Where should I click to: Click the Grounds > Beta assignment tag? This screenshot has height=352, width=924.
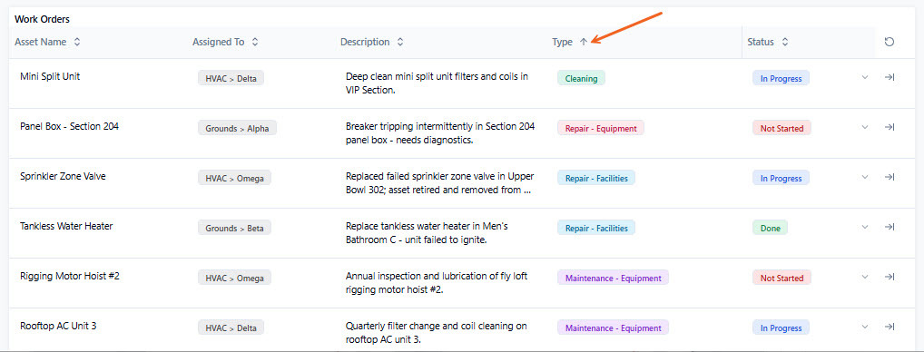coord(234,229)
